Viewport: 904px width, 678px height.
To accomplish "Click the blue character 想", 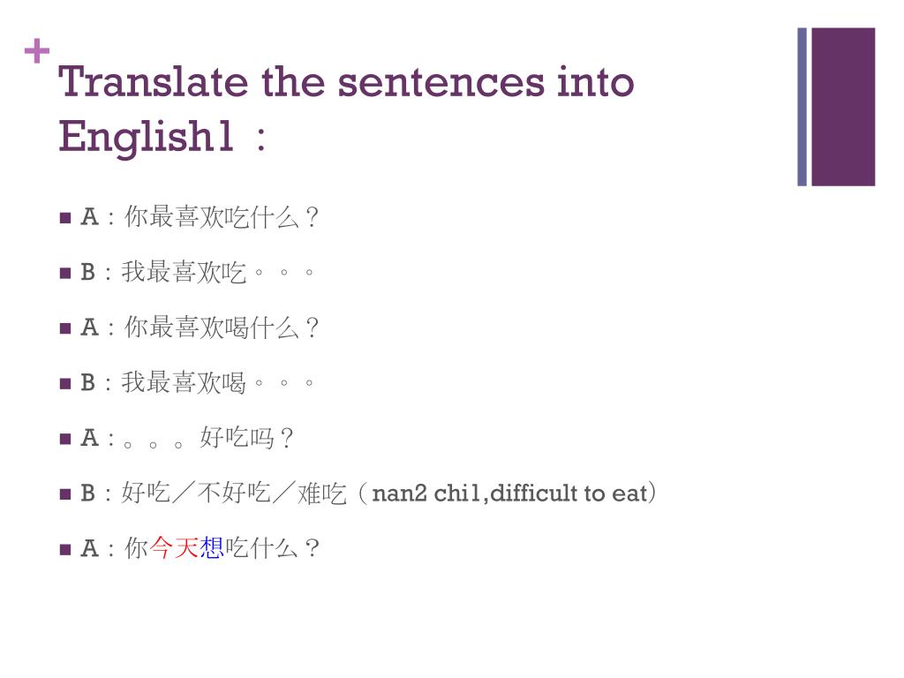I will pyautogui.click(x=211, y=547).
